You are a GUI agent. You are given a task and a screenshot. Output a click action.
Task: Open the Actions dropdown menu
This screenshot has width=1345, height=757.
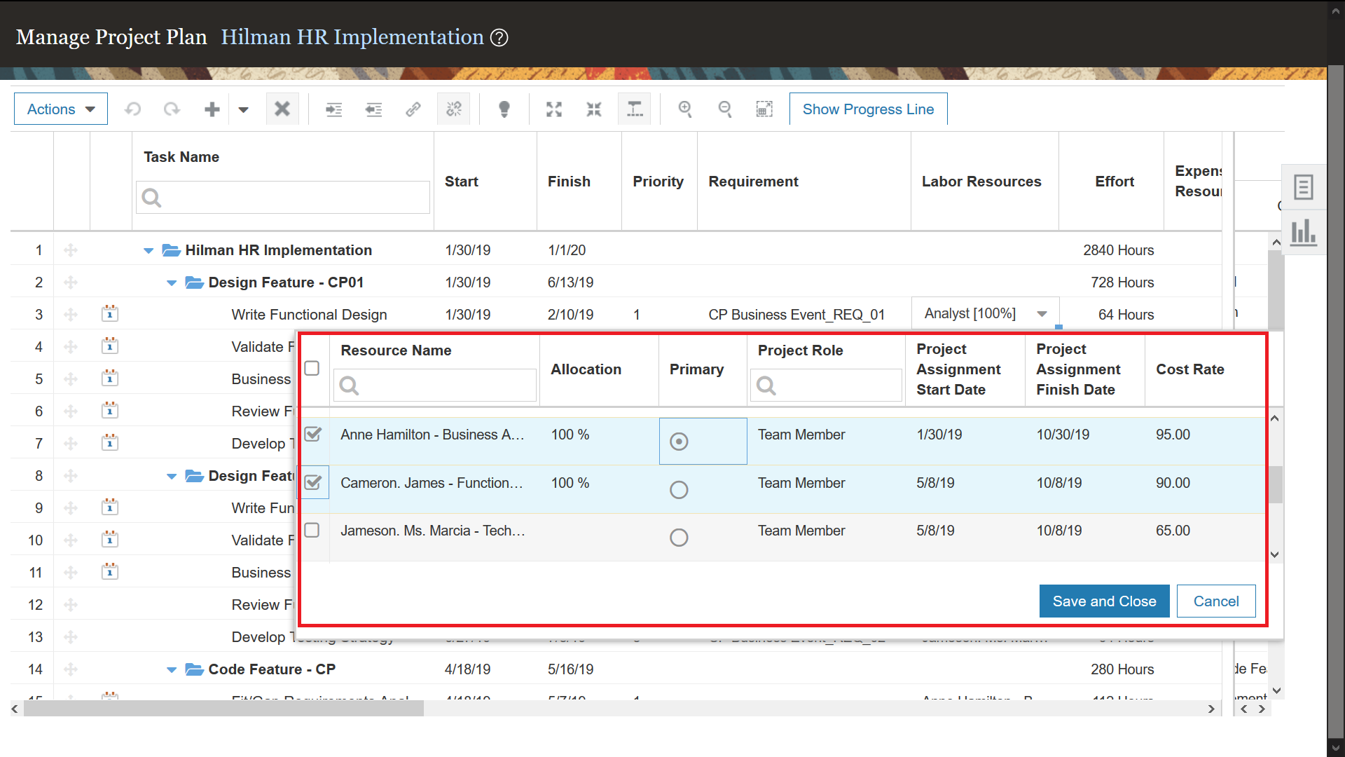61,109
